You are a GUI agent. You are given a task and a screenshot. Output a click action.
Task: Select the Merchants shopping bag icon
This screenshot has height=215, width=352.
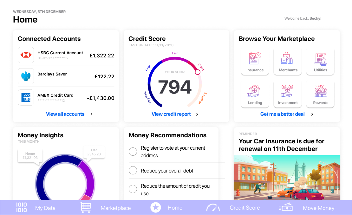[288, 59]
